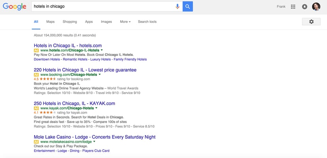Switch to the Shopping tab
The width and height of the screenshot is (327, 158).
tap(70, 22)
